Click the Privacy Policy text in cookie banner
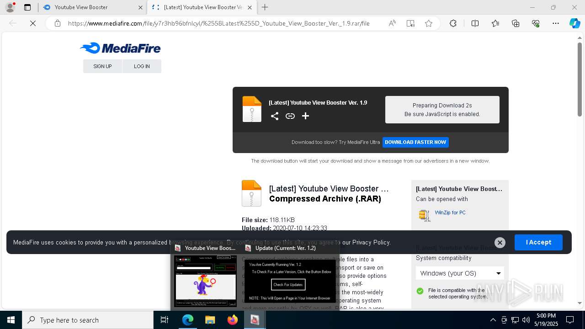Screen dimensions: 585x329 coord(371,242)
